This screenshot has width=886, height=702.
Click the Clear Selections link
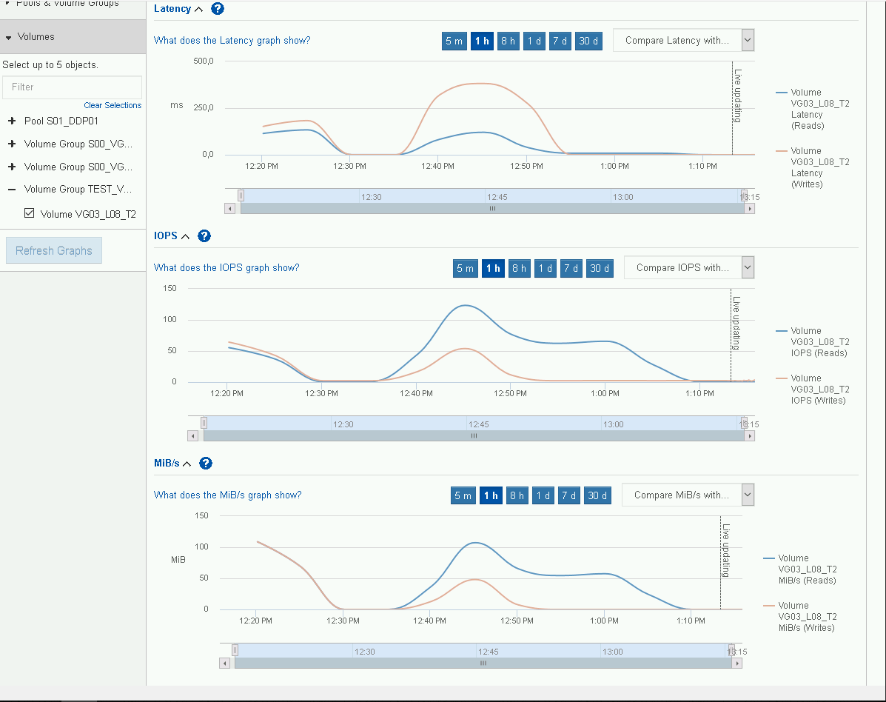pos(112,105)
